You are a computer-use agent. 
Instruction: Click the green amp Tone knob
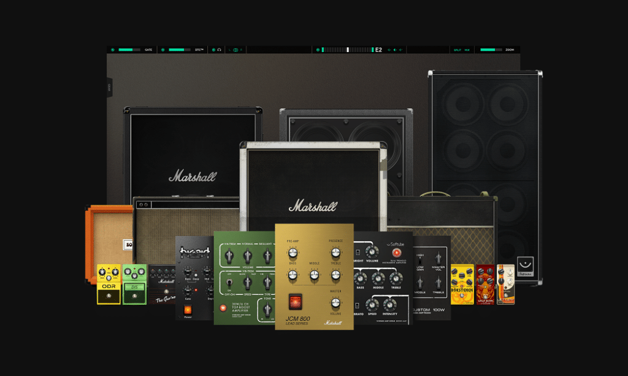(267, 309)
